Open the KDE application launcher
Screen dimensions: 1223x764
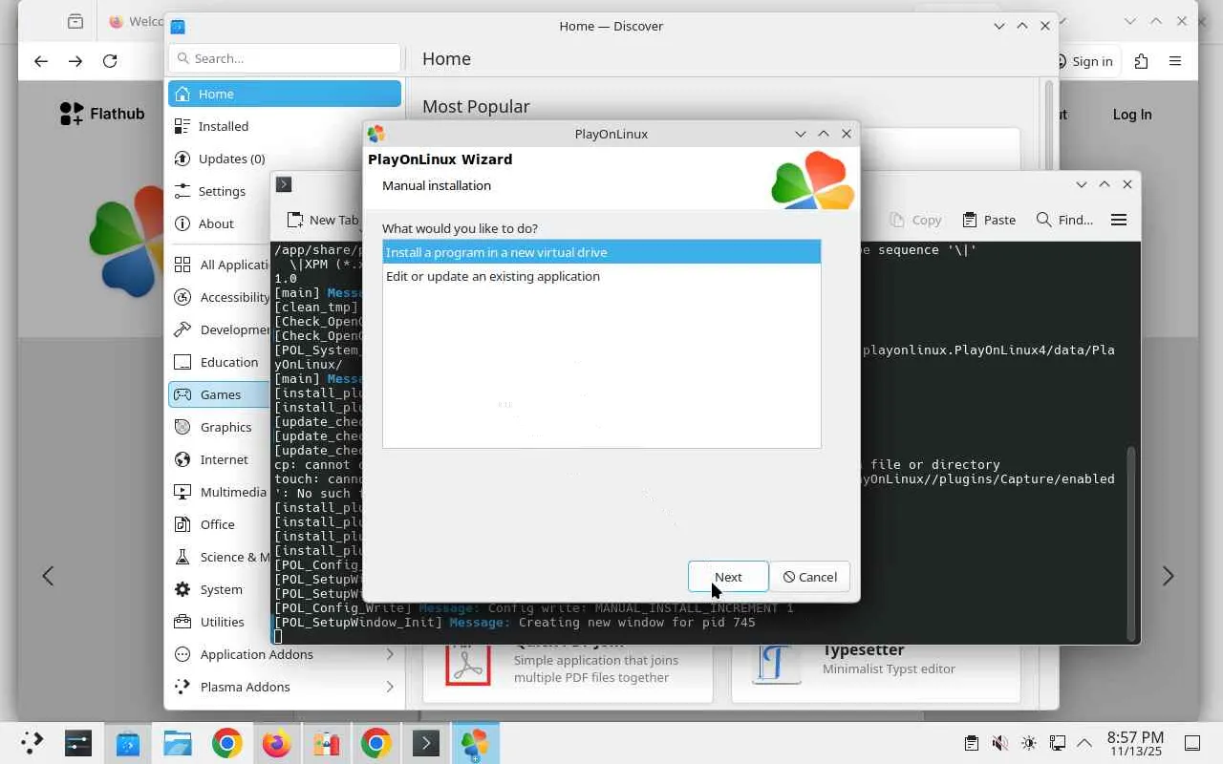(32, 743)
